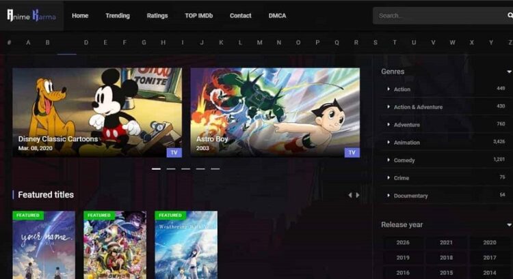Filter titles by letter O

click(x=298, y=42)
